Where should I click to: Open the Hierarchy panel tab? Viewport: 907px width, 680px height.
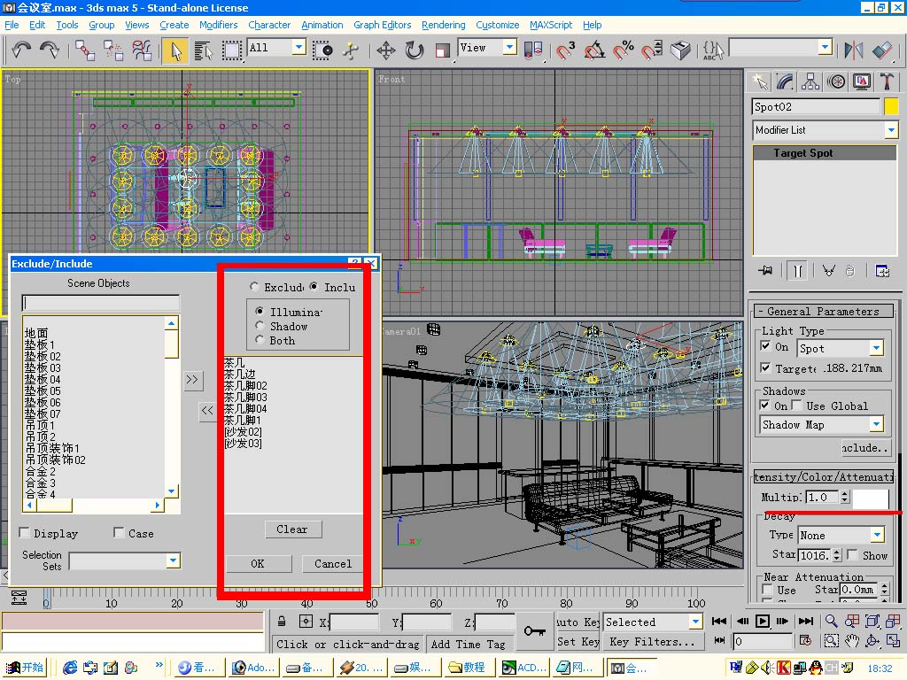click(x=810, y=81)
